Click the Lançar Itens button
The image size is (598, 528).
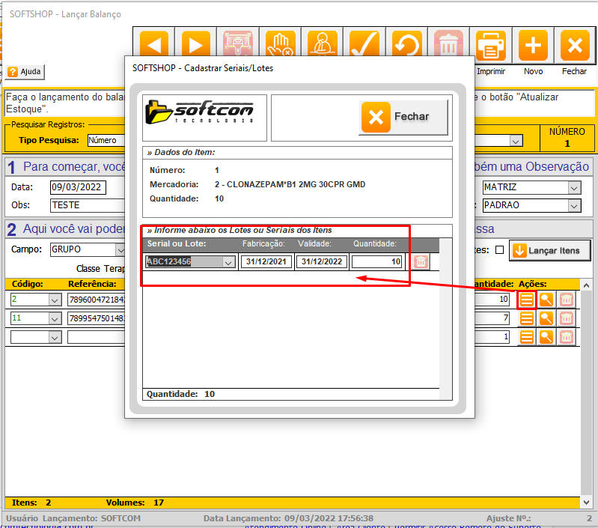pyautogui.click(x=549, y=250)
